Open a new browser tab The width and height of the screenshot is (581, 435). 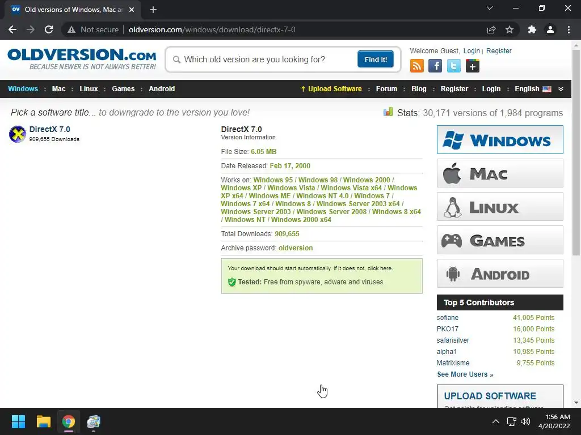(153, 10)
